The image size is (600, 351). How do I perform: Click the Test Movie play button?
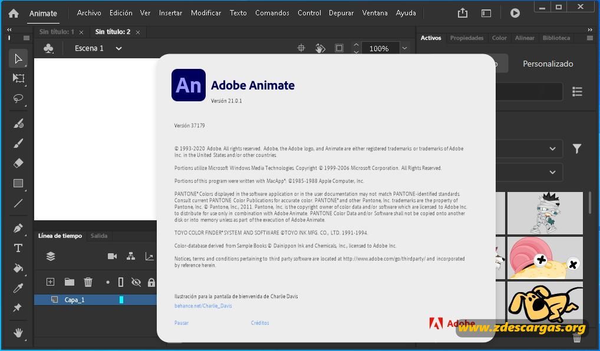515,14
